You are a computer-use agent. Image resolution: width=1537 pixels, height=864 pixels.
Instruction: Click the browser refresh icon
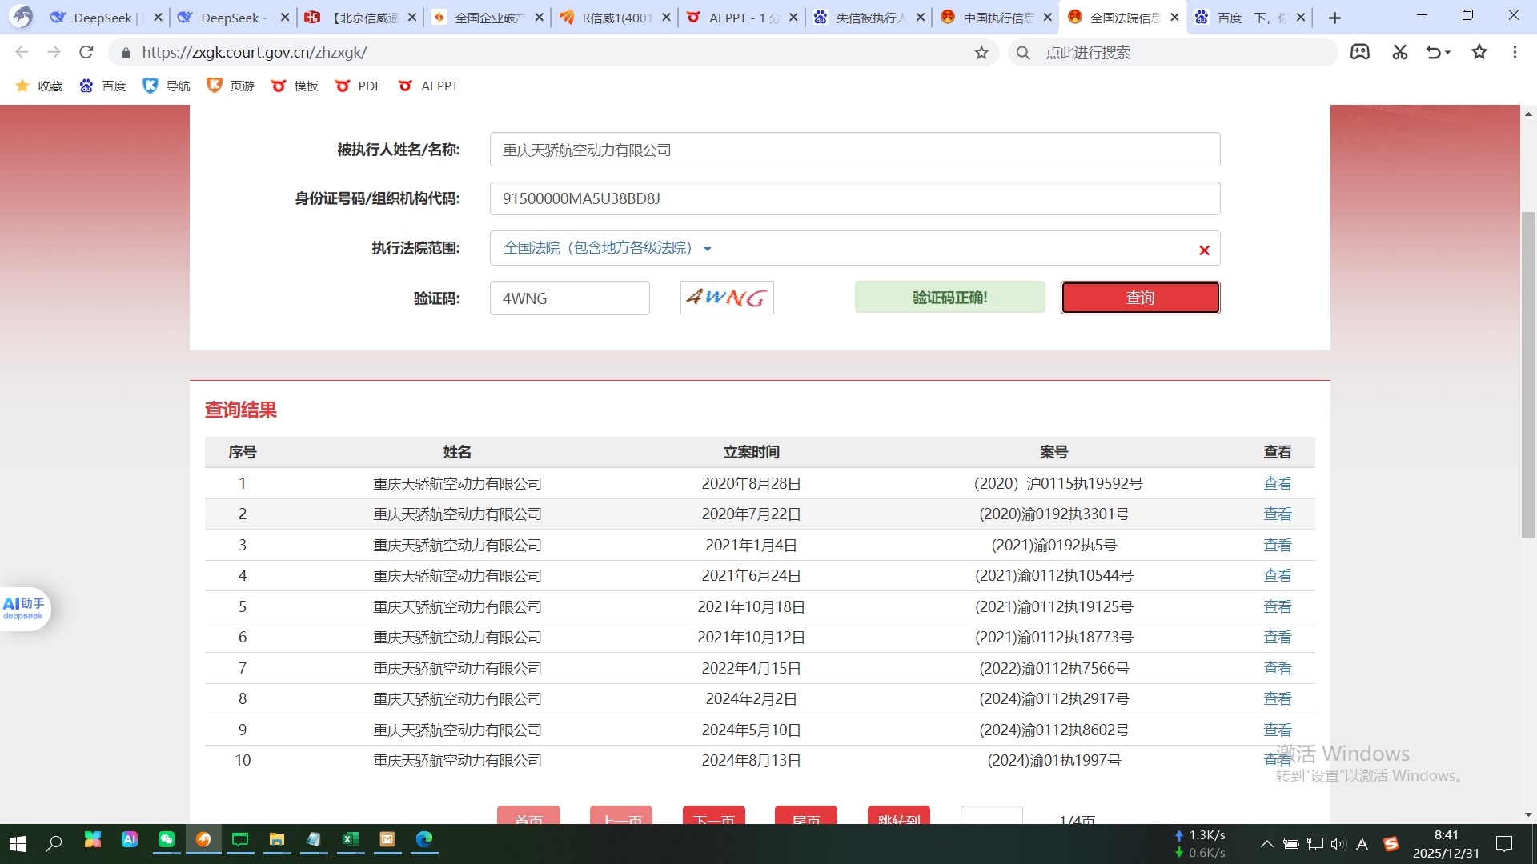86,52
